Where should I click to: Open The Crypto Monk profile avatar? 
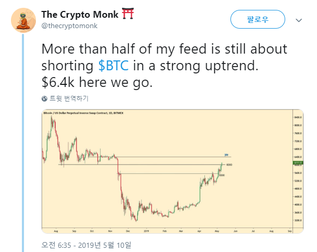[23, 20]
